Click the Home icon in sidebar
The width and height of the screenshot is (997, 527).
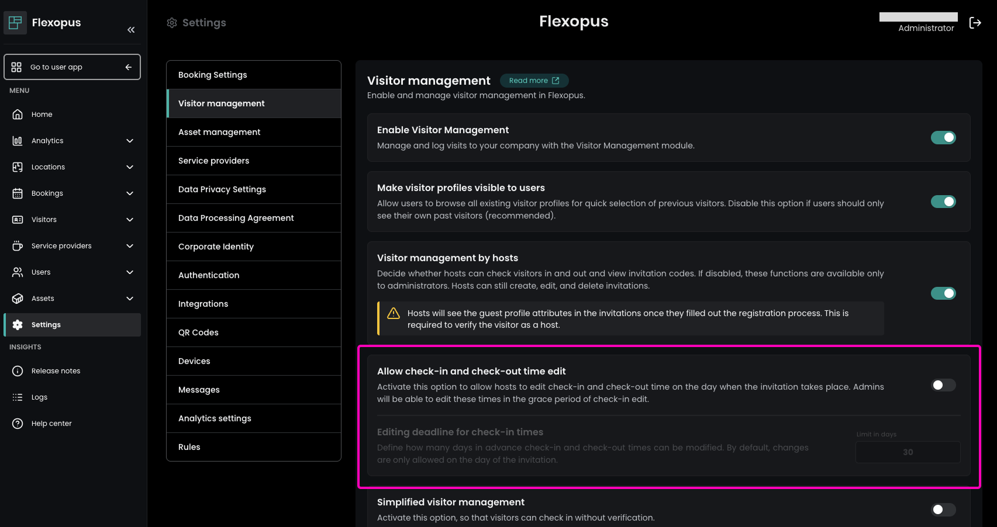coord(18,115)
